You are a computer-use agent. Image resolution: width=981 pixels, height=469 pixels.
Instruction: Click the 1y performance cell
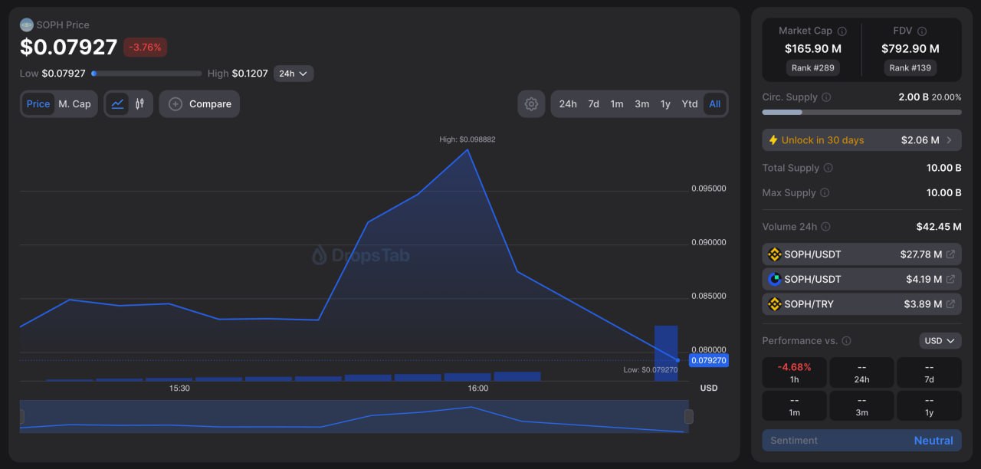pos(929,405)
